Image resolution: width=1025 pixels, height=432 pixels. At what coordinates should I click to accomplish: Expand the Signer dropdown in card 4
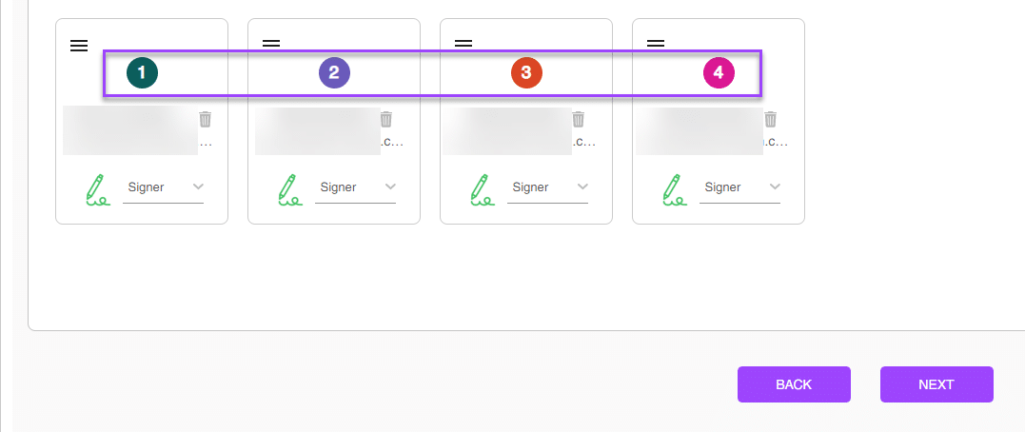pyautogui.click(x=740, y=187)
